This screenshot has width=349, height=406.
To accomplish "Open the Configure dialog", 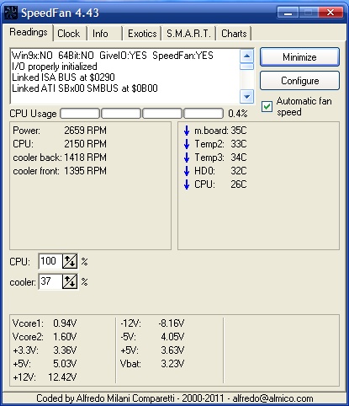I will coord(299,81).
